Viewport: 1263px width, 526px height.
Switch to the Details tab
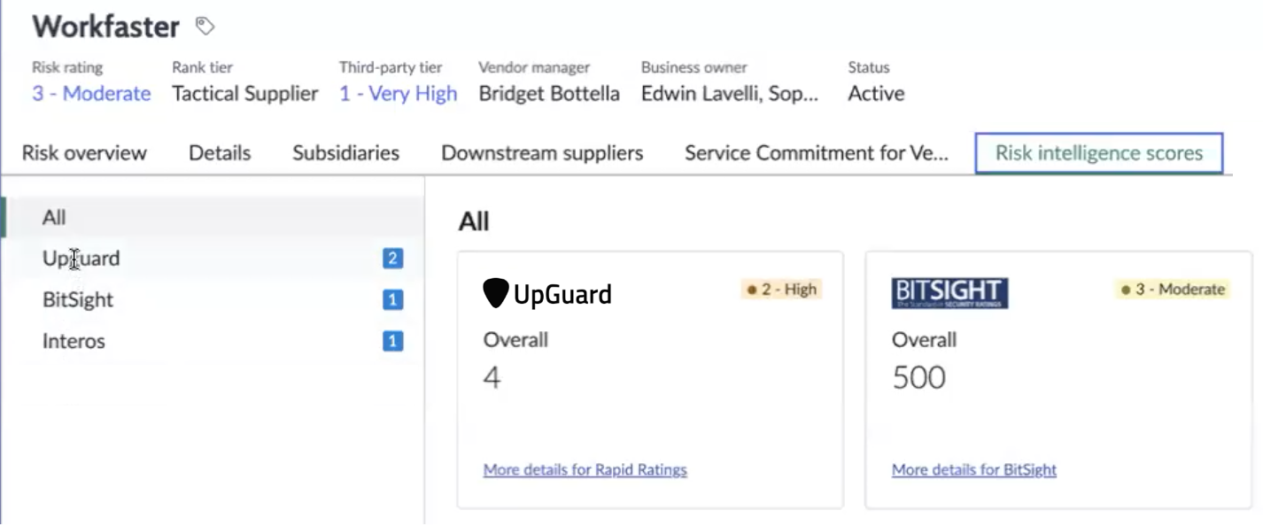coord(220,153)
